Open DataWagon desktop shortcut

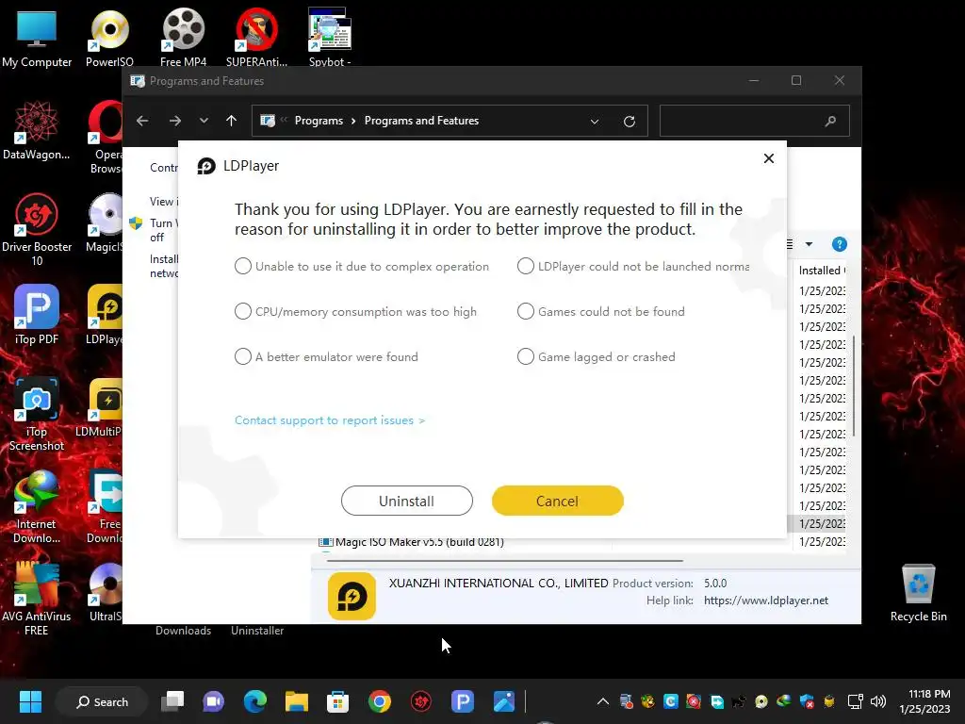click(37, 130)
